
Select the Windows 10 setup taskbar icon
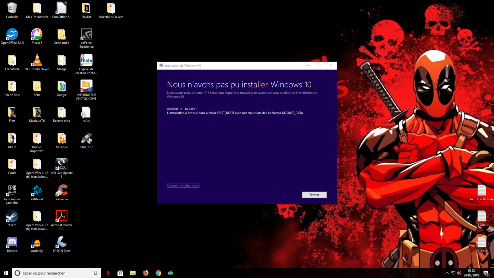[171, 273]
